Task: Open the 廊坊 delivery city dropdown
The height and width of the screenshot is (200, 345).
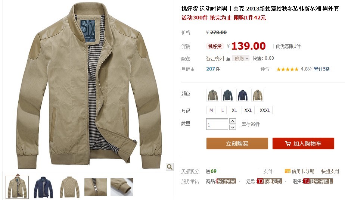Action: tap(241, 59)
